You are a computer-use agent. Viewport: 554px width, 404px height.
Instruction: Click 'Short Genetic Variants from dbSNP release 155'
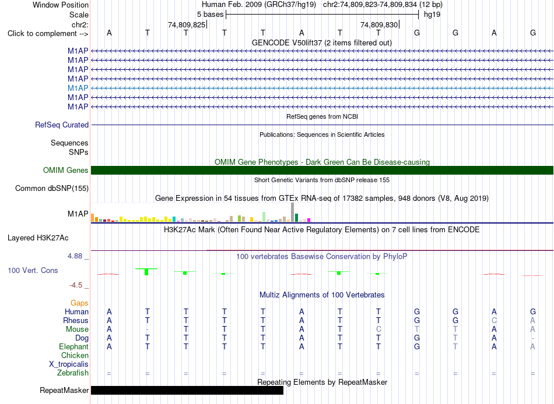tap(322, 180)
